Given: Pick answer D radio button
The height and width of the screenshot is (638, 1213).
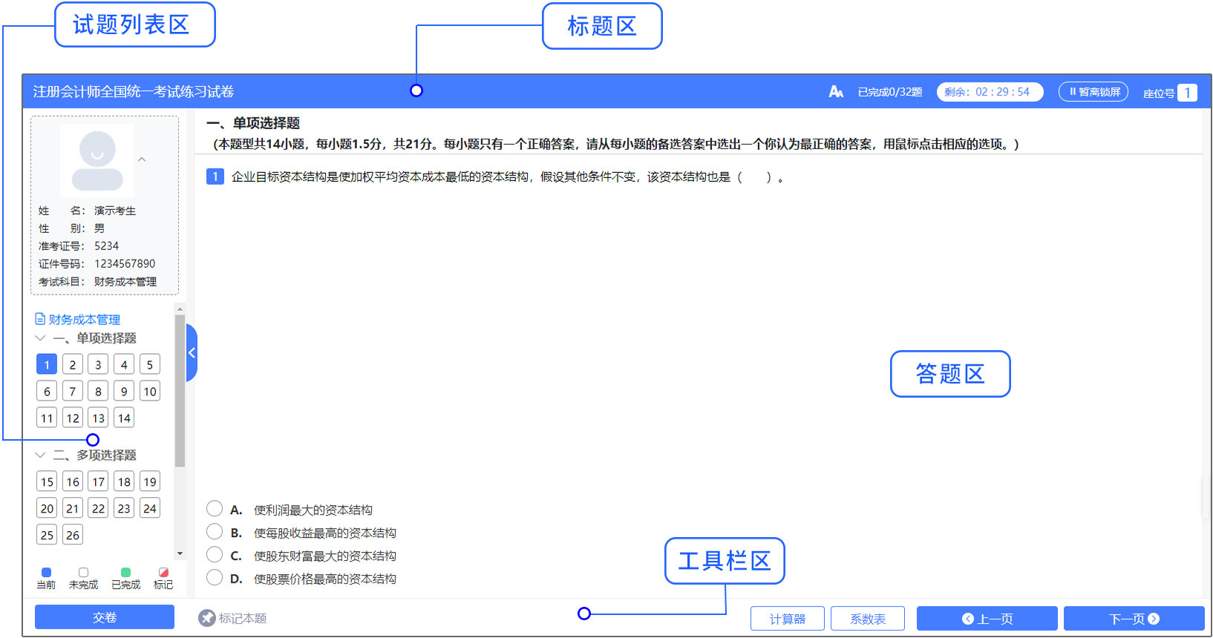Looking at the screenshot, I should [215, 578].
